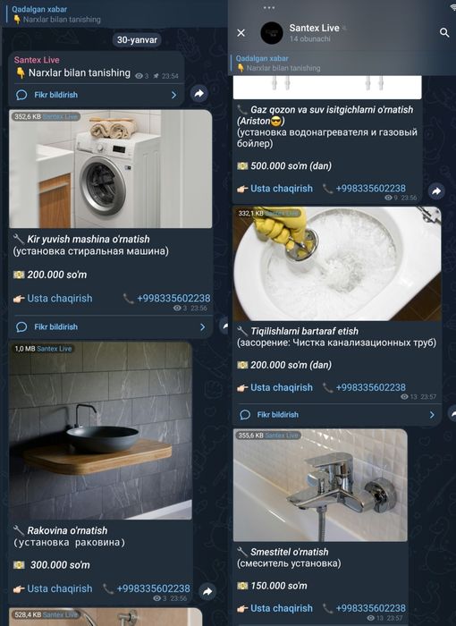Open the chrome faucet mixer photo

[320, 485]
